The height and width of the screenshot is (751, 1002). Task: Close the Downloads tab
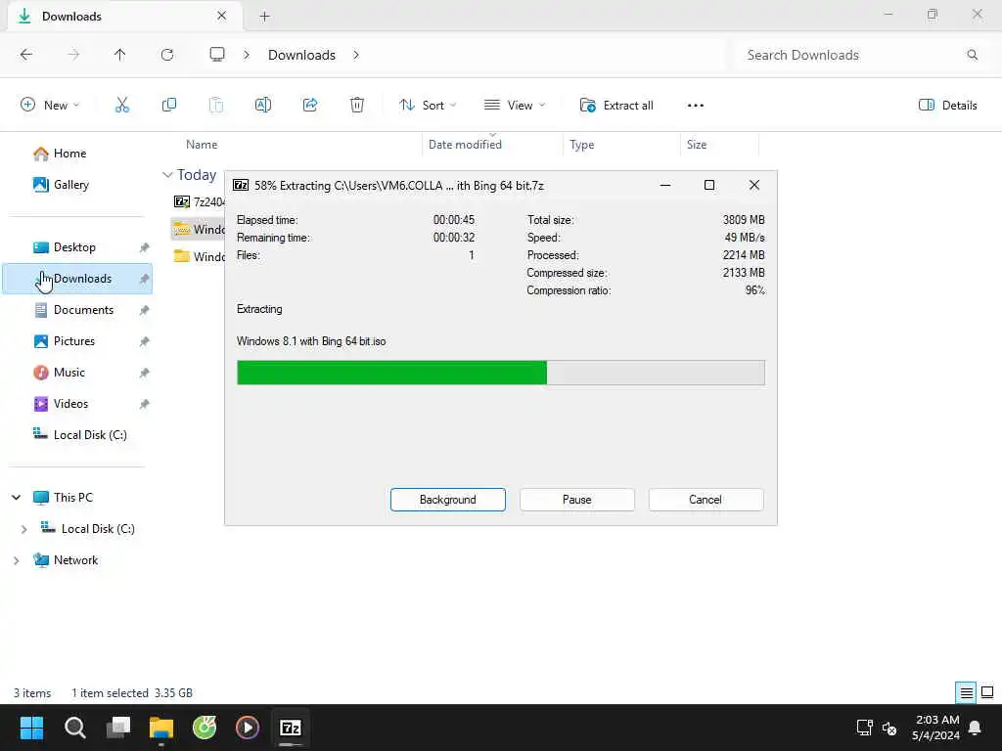(222, 16)
